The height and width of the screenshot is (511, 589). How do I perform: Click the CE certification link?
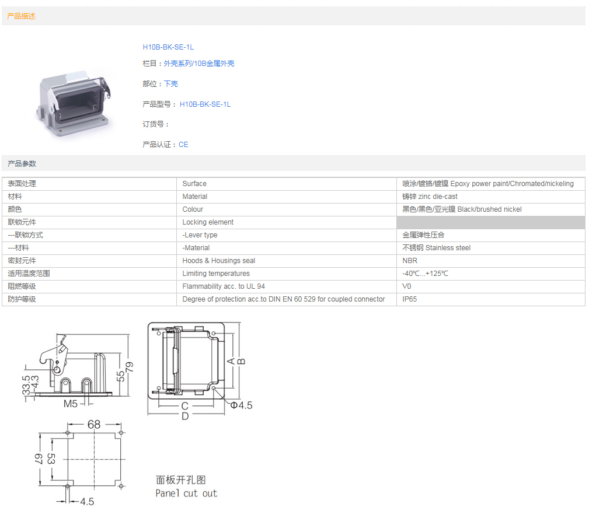pos(183,145)
